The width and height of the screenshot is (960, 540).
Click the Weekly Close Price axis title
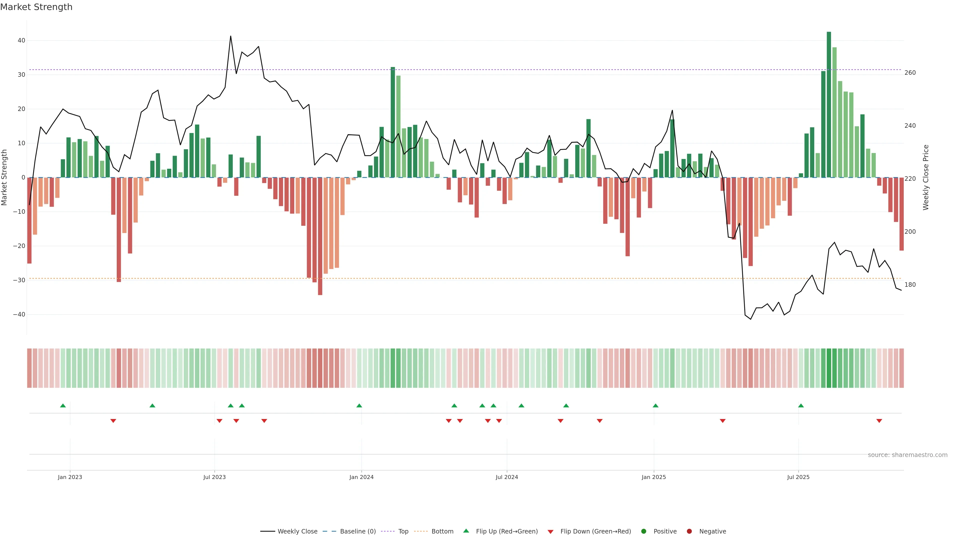(x=926, y=177)
